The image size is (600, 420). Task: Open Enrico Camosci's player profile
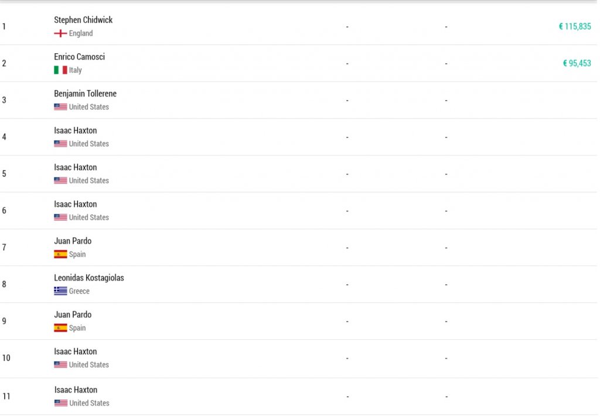(x=79, y=57)
